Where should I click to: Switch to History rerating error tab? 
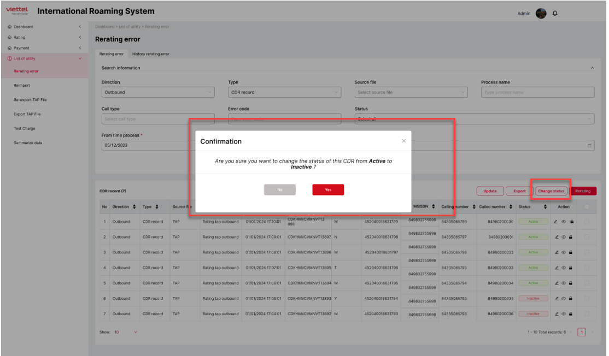[151, 54]
